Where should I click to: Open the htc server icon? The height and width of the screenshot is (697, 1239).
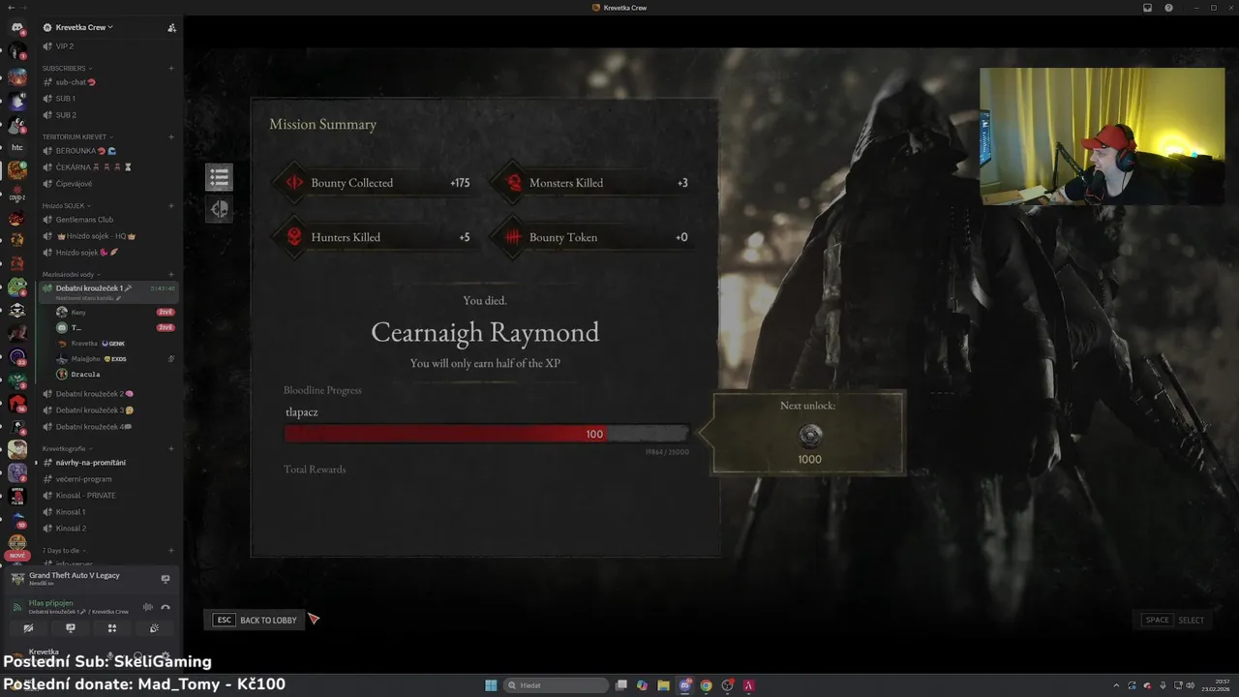point(16,147)
